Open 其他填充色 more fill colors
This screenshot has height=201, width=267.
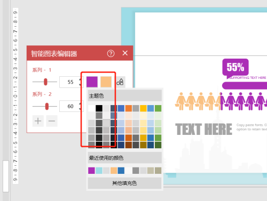(124, 183)
